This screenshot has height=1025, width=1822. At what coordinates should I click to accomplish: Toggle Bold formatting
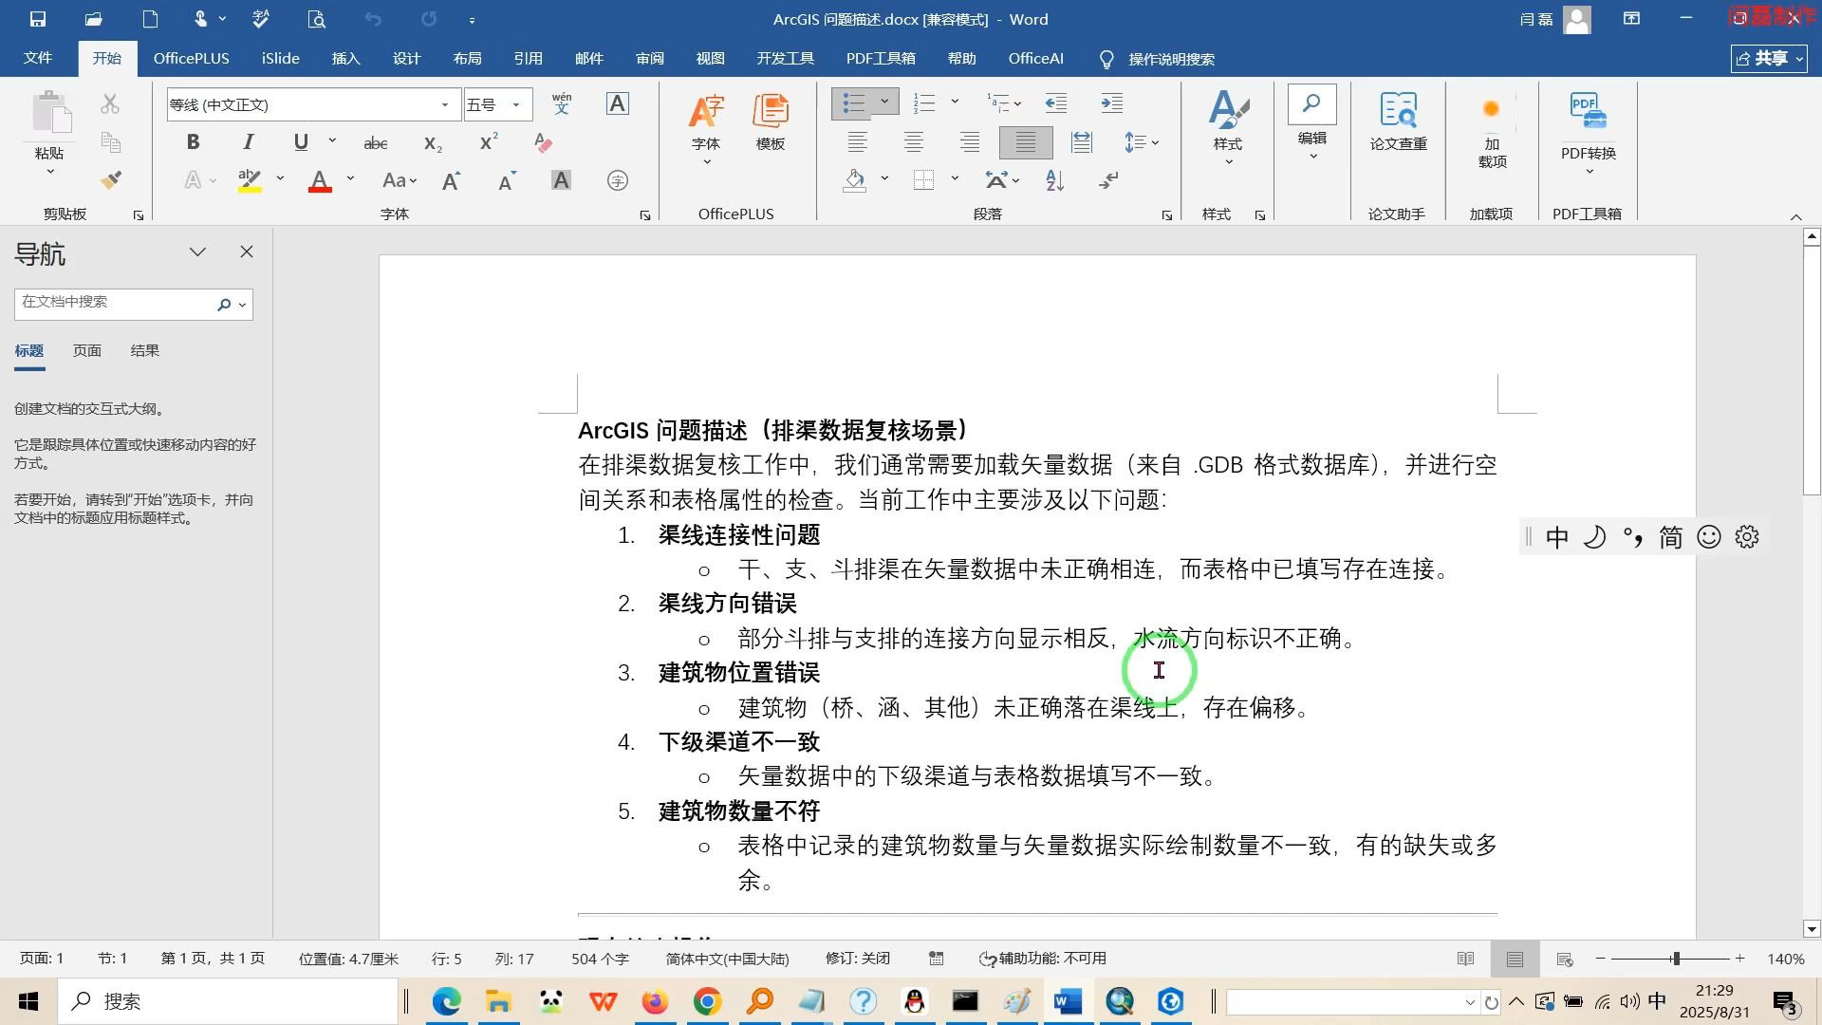(x=193, y=142)
